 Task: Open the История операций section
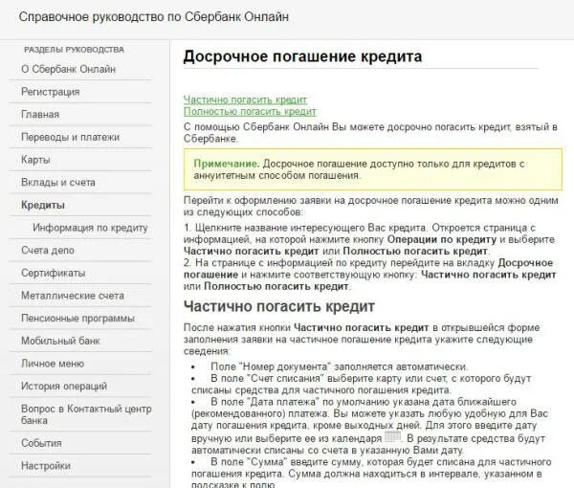[x=64, y=387]
